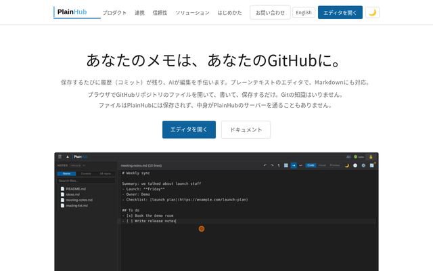Click the undo arrow in the editor toolbar
Image resolution: width=433 pixels, height=271 pixels.
[265, 165]
